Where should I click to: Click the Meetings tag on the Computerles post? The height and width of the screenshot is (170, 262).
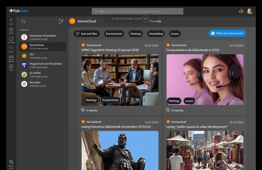pos(174,101)
